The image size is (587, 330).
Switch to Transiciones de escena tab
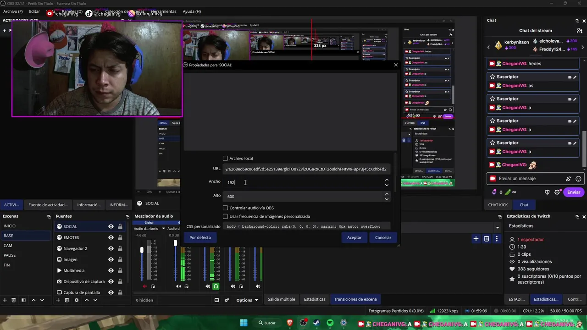pyautogui.click(x=355, y=299)
